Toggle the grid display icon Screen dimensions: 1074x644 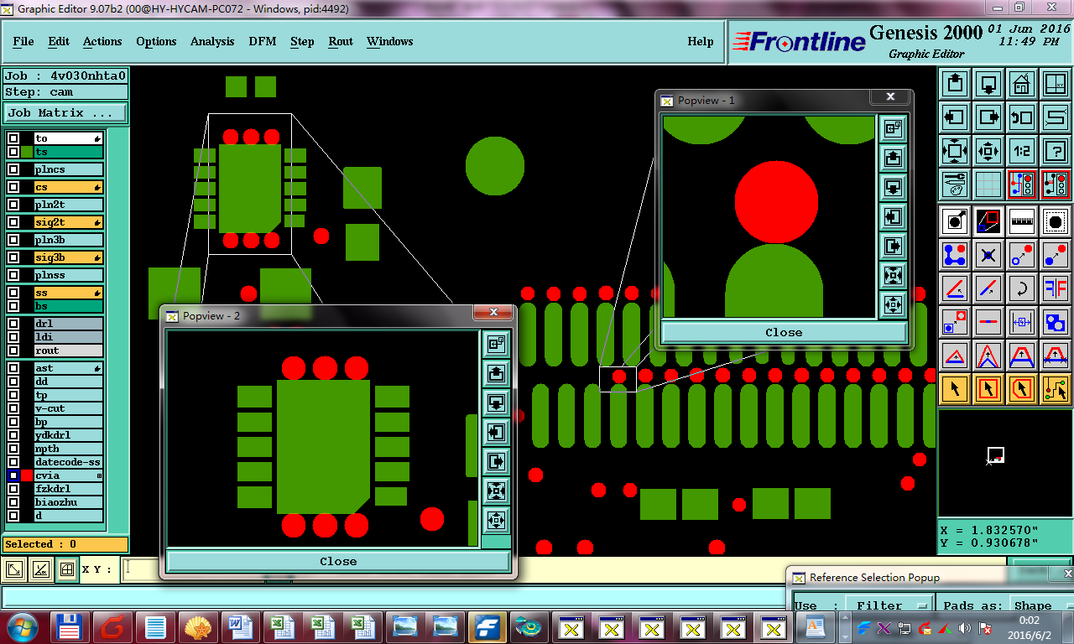tap(988, 184)
